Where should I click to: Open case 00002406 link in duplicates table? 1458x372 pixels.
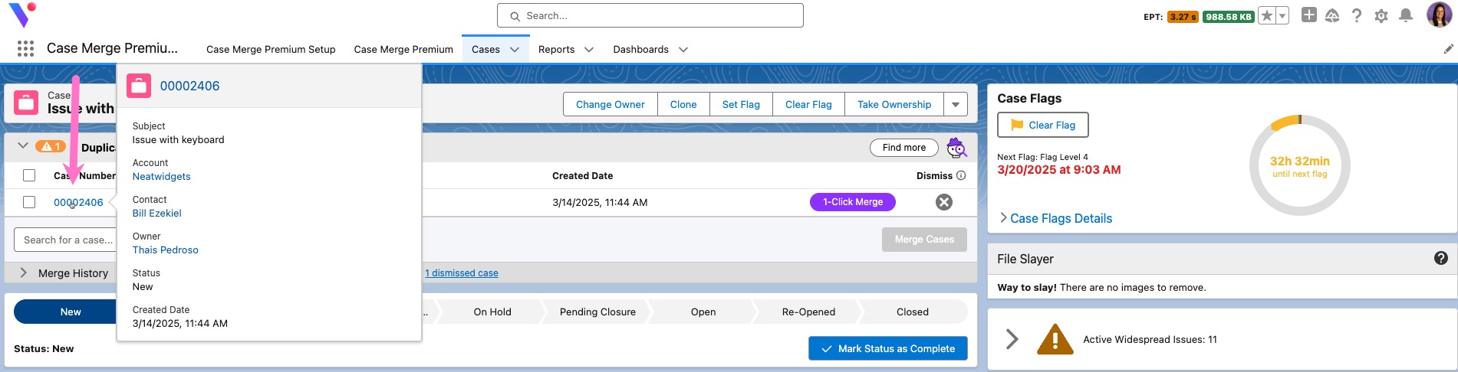(78, 202)
